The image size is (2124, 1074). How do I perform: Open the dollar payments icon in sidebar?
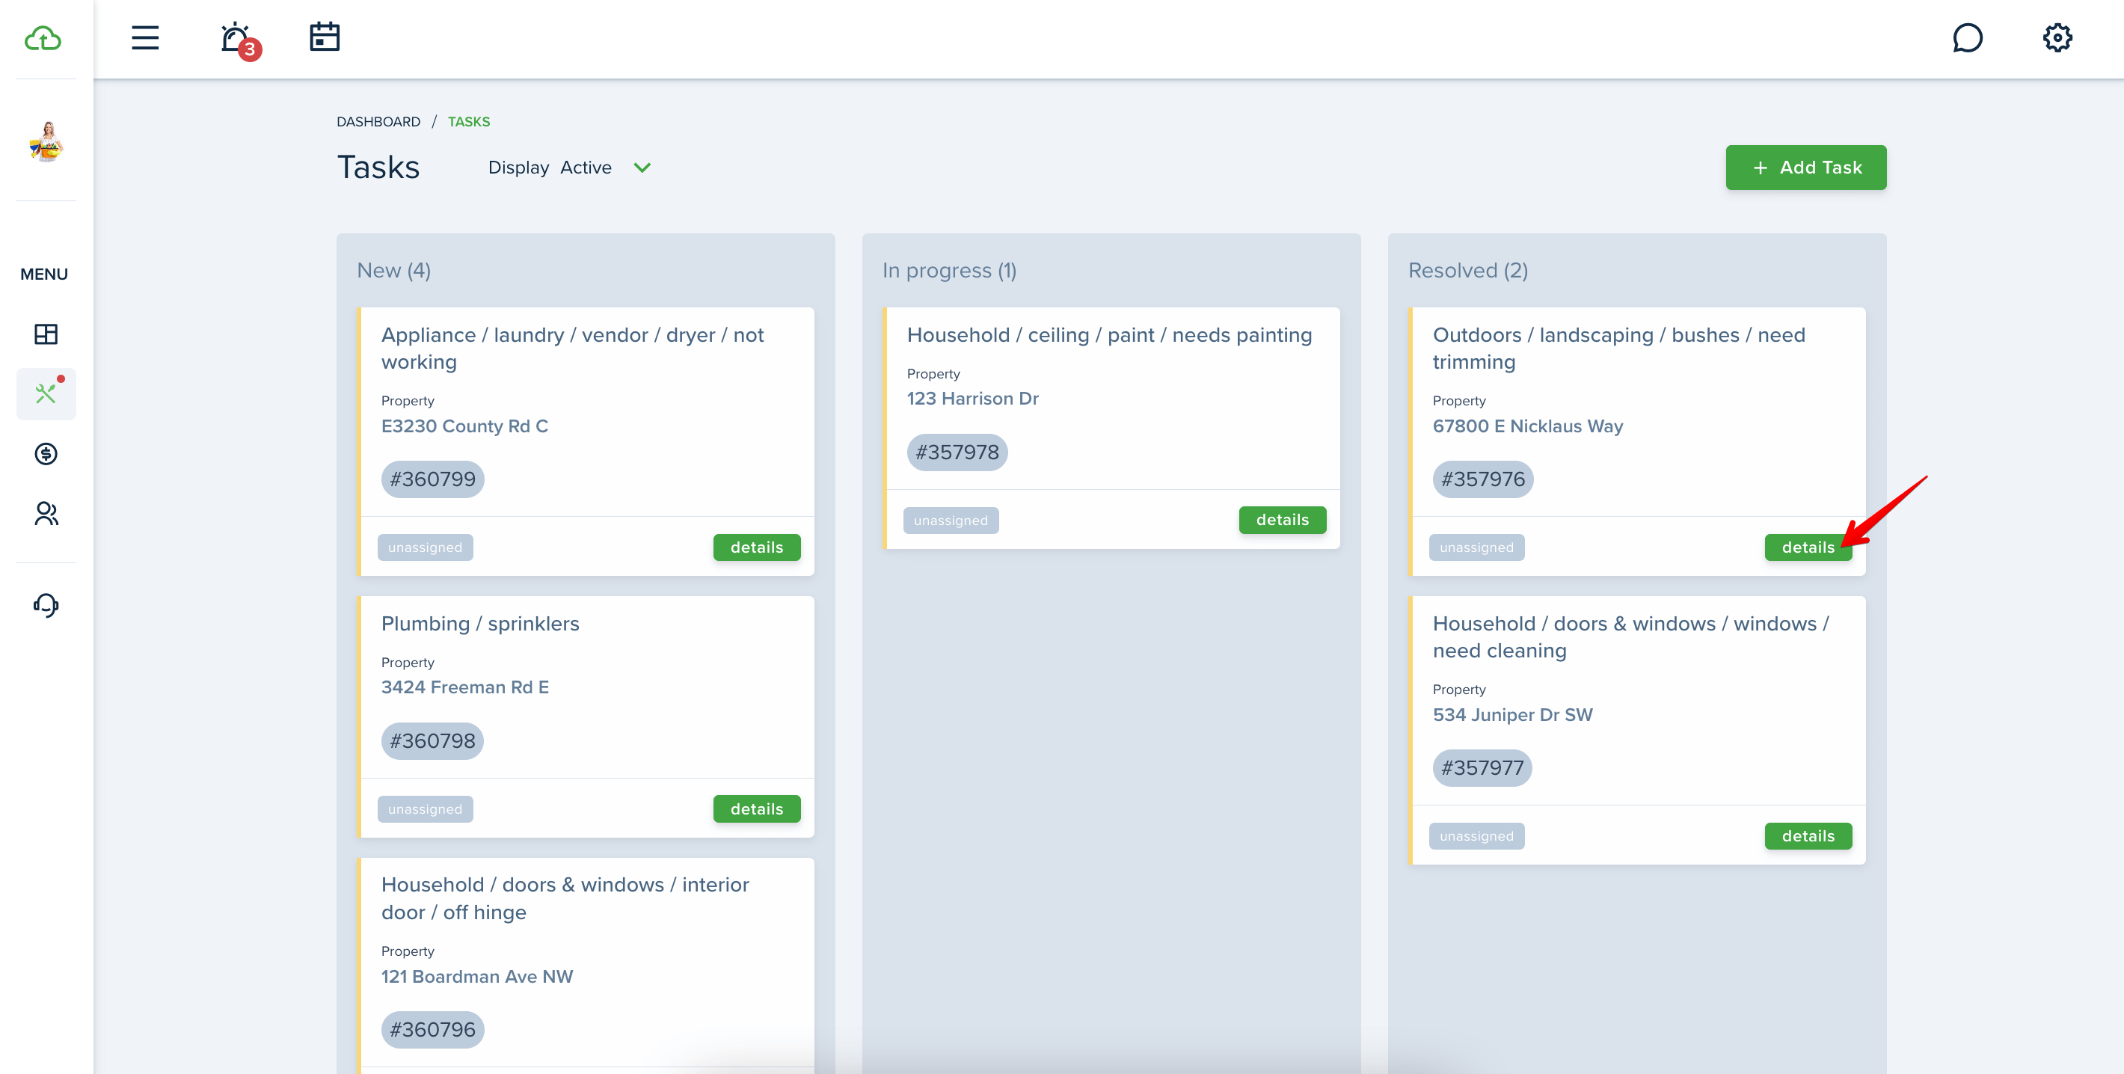click(46, 454)
